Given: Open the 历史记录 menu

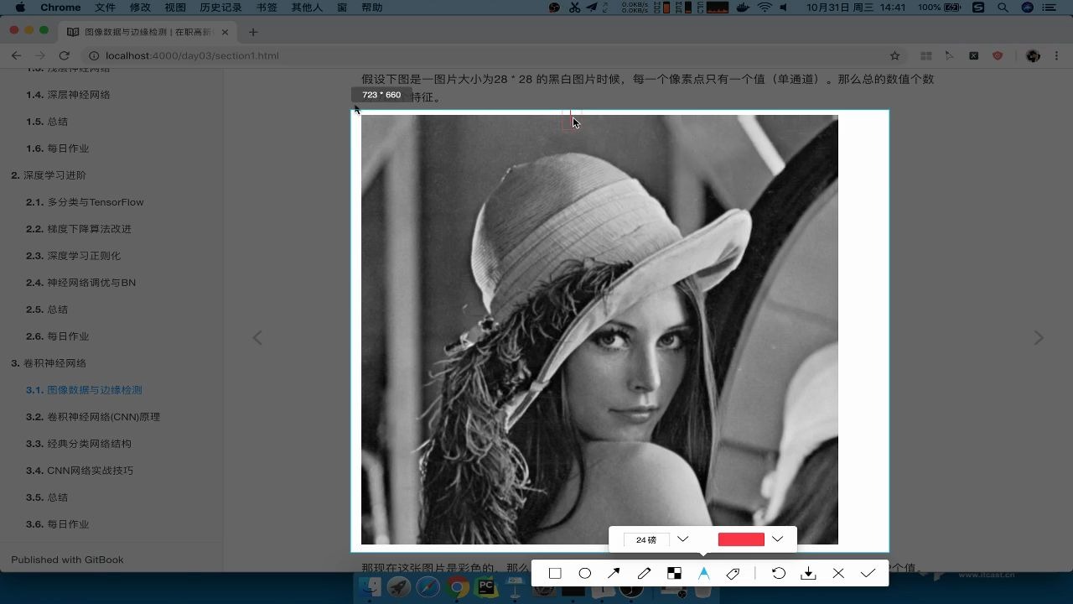Looking at the screenshot, I should point(220,8).
